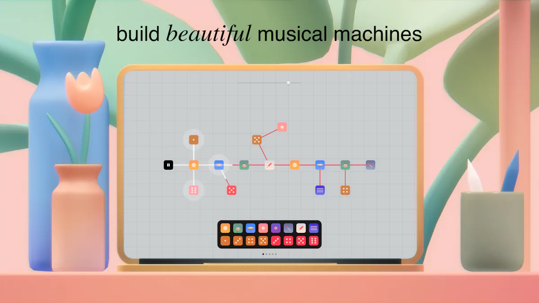Select the orange three-dot die in the palette
This screenshot has width=539, height=303.
coord(238,241)
